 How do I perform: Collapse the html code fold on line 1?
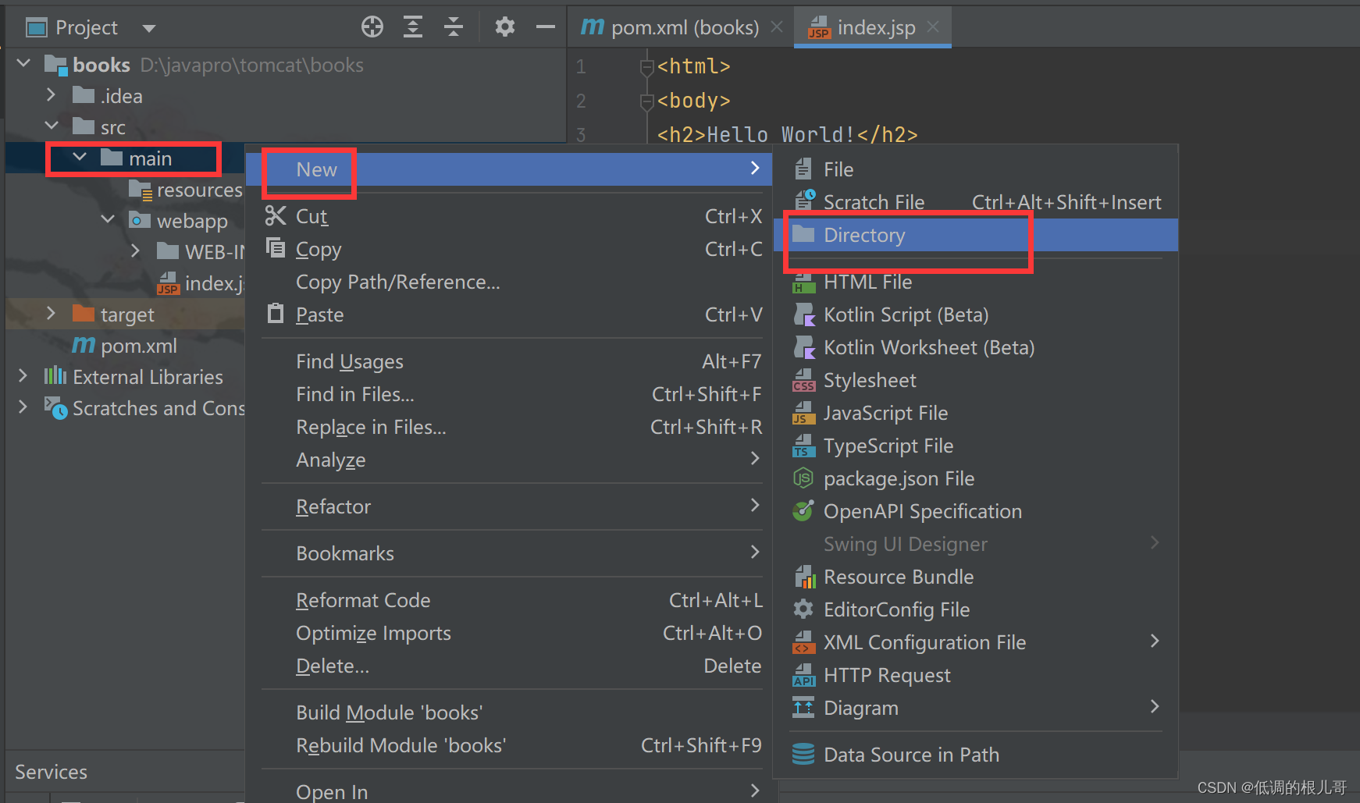click(646, 66)
